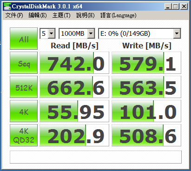Click the Read [MB/s] column header
Screen dimensions: 191x171
(x=74, y=46)
